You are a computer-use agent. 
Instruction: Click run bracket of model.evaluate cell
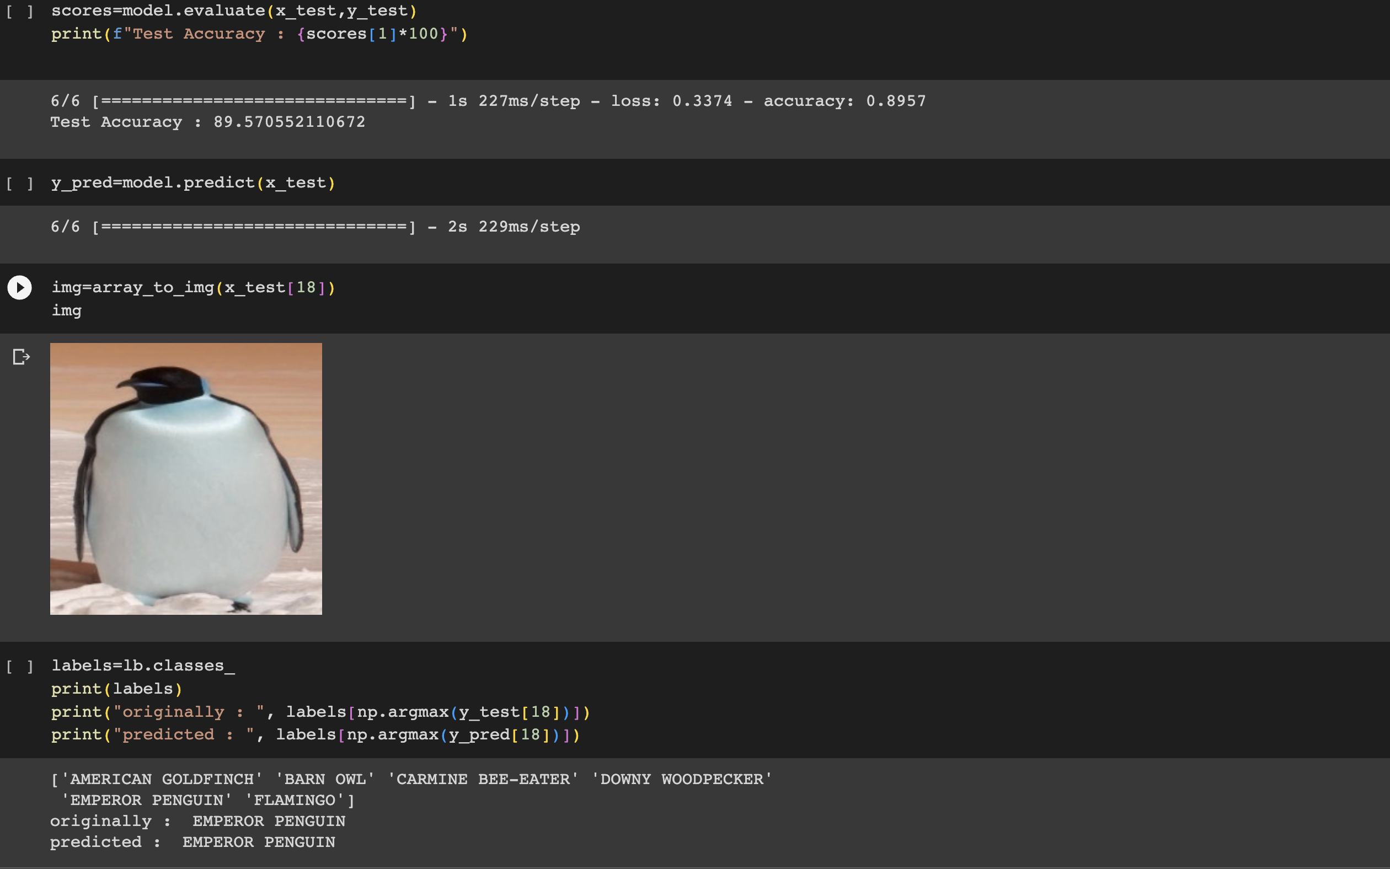[x=19, y=12]
